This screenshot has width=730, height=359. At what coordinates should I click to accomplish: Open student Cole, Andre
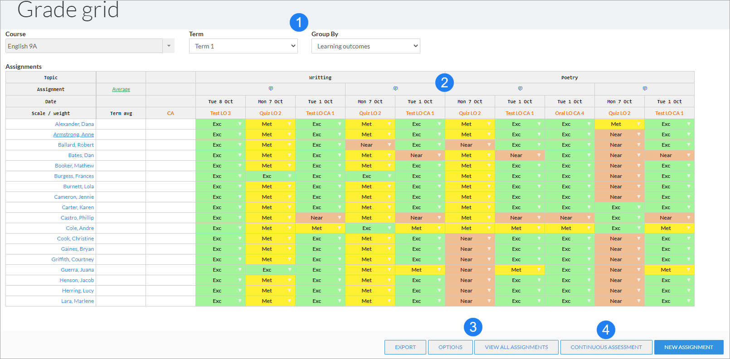tap(80, 228)
